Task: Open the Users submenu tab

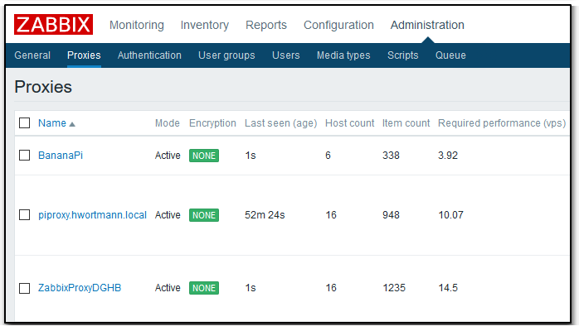Action: click(286, 55)
